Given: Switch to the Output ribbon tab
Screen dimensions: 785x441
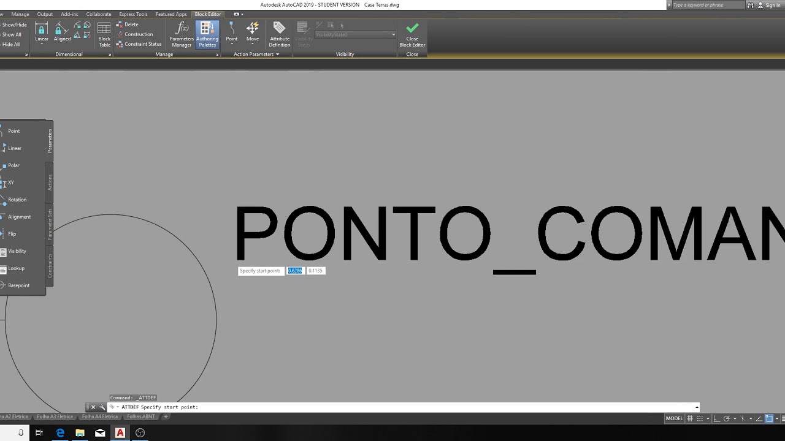Looking at the screenshot, I should point(45,14).
